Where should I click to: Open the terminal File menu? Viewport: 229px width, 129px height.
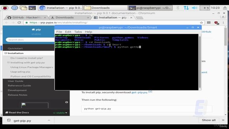(59, 32)
